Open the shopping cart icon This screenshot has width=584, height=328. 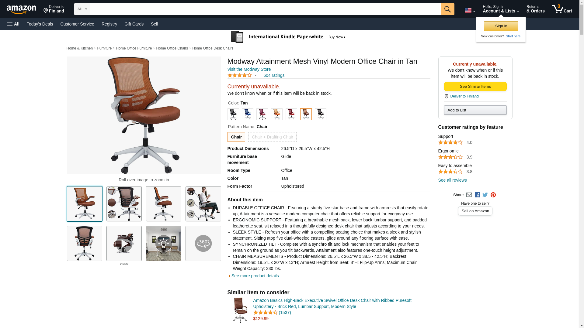(x=562, y=9)
